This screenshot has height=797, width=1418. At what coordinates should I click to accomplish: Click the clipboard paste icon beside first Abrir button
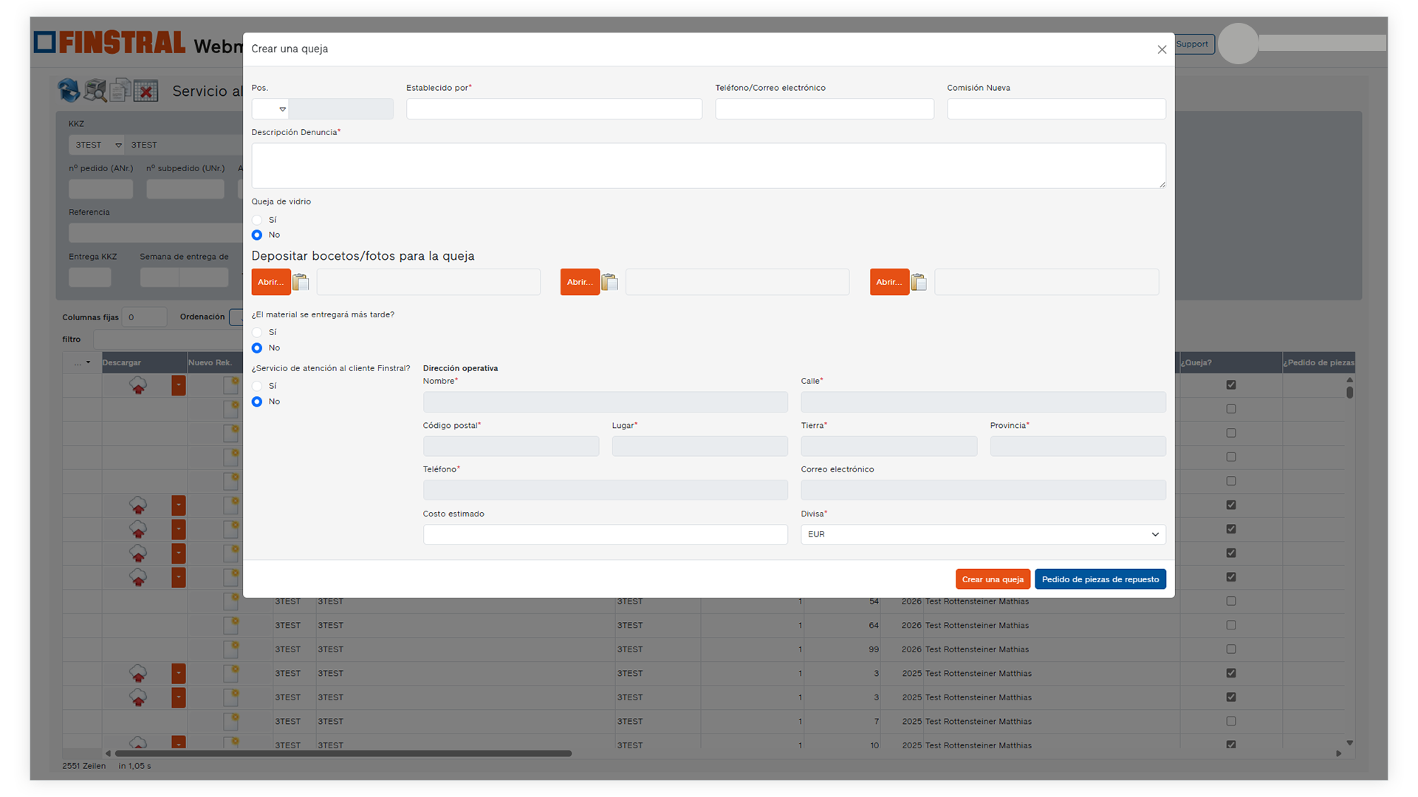(x=301, y=282)
